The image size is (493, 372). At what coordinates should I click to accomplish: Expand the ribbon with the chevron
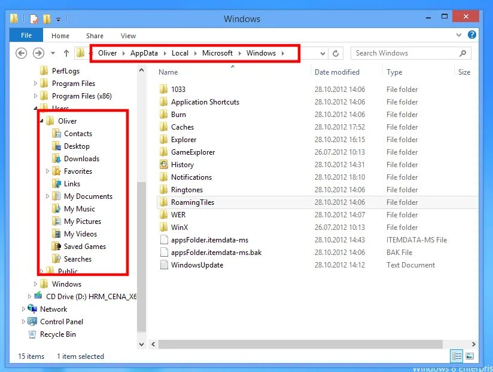point(459,35)
